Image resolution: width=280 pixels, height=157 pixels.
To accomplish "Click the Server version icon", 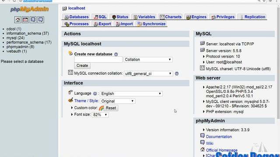I will click(x=202, y=50).
